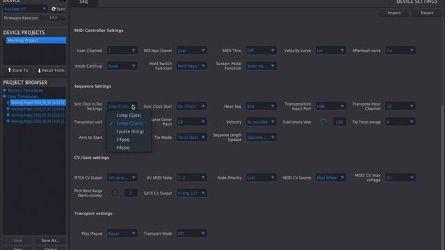Click the Export button
The width and height of the screenshot is (445, 250).
point(427,13)
